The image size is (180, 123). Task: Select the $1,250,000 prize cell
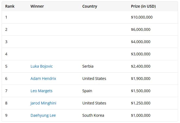coord(141,103)
